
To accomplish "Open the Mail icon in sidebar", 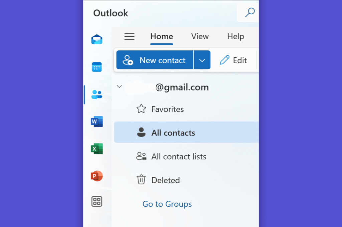I will 97,39.
